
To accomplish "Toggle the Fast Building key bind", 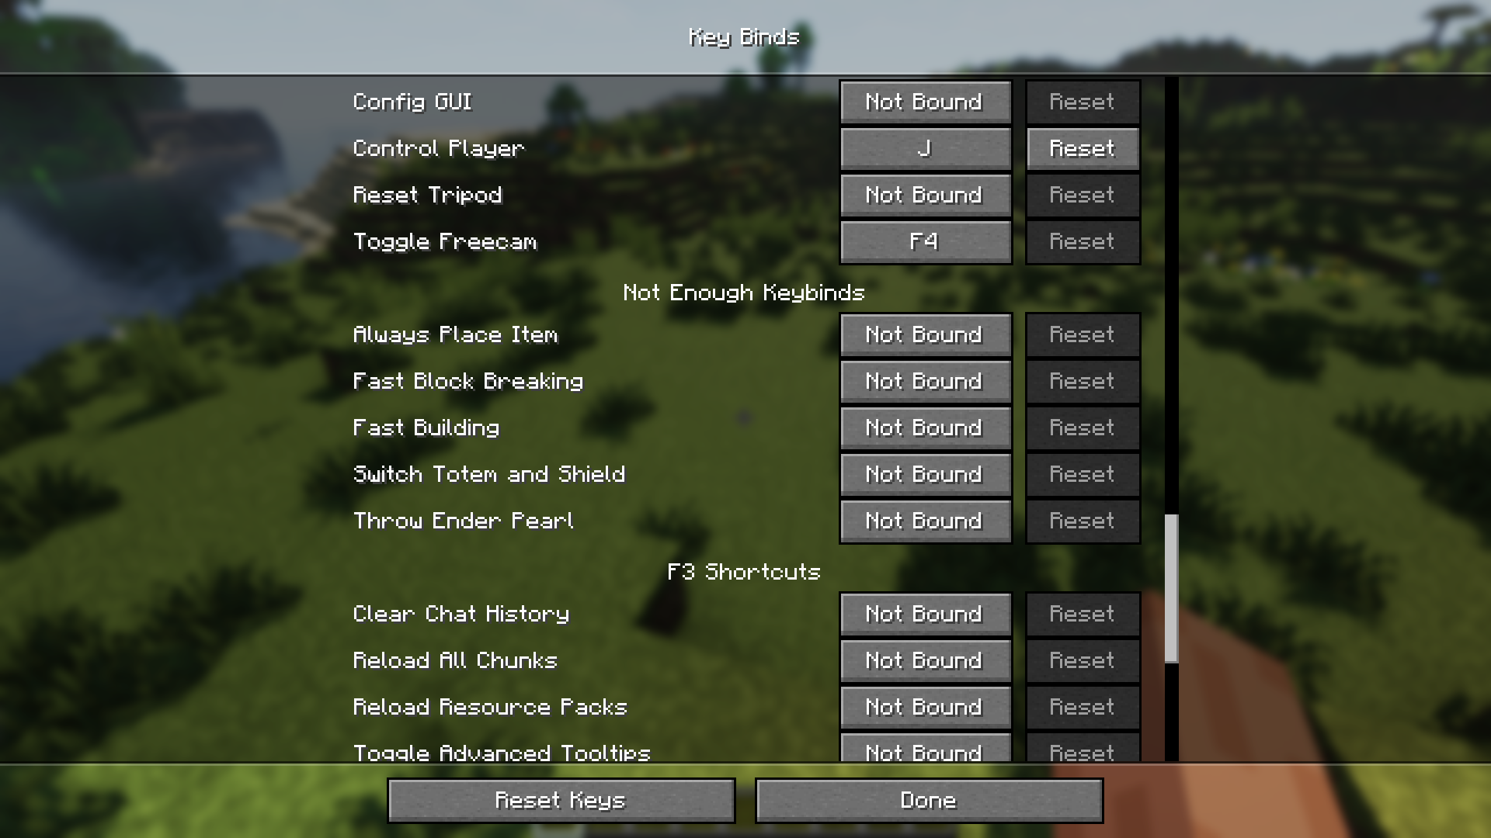I will point(923,428).
